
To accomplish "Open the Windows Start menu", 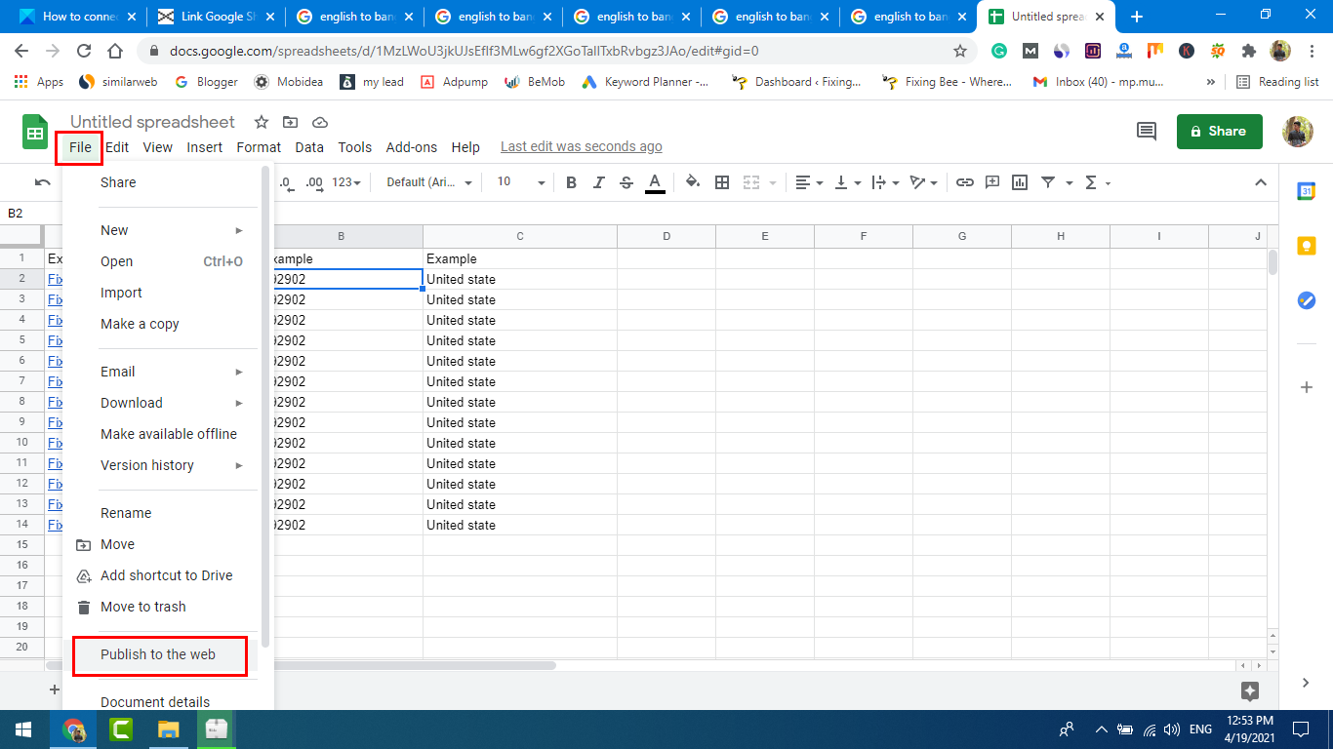I will click(23, 729).
